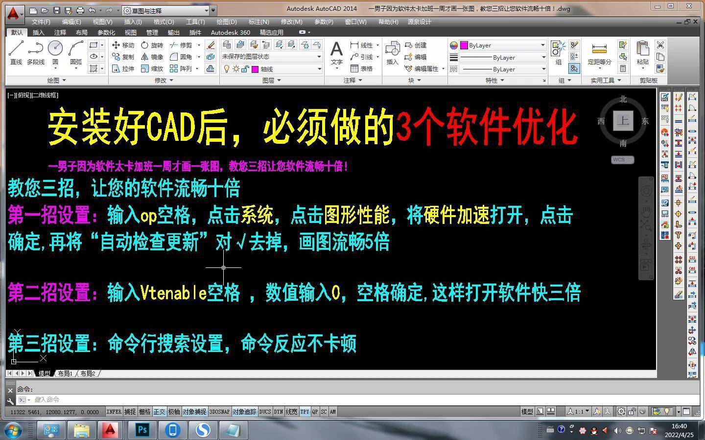The width and height of the screenshot is (705, 440).
Task: Open the Text (文字) annotation tool
Action: point(336,53)
